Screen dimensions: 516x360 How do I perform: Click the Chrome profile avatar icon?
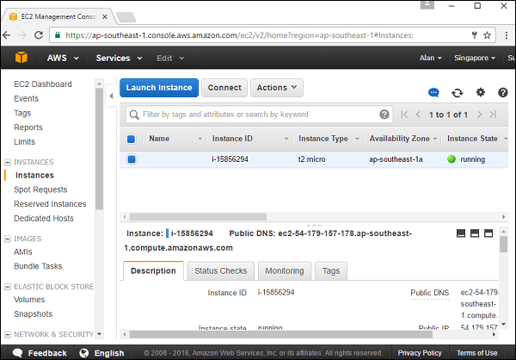pos(427,5)
